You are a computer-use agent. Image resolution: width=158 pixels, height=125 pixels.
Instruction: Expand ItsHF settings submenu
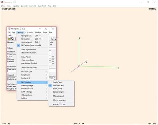click(33, 92)
